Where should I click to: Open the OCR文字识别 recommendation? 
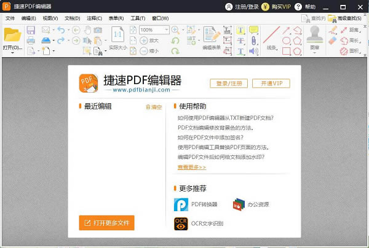(199, 223)
